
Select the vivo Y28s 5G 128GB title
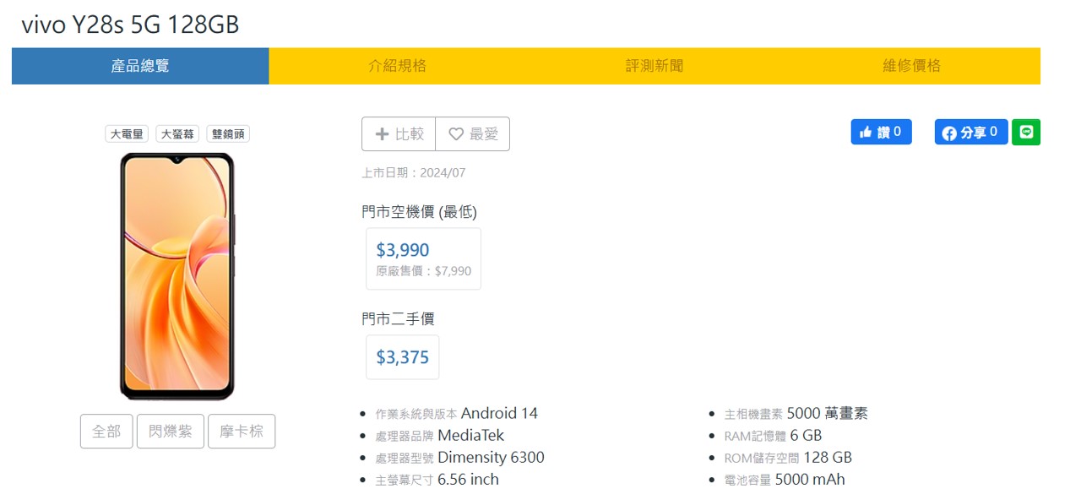[x=131, y=25]
